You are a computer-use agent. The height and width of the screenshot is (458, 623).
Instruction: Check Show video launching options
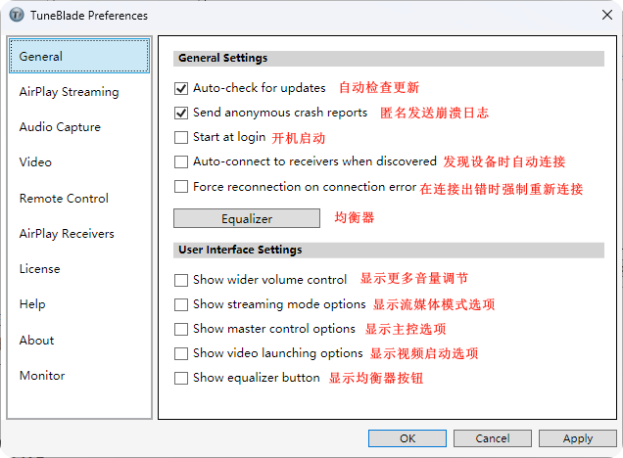[181, 353]
